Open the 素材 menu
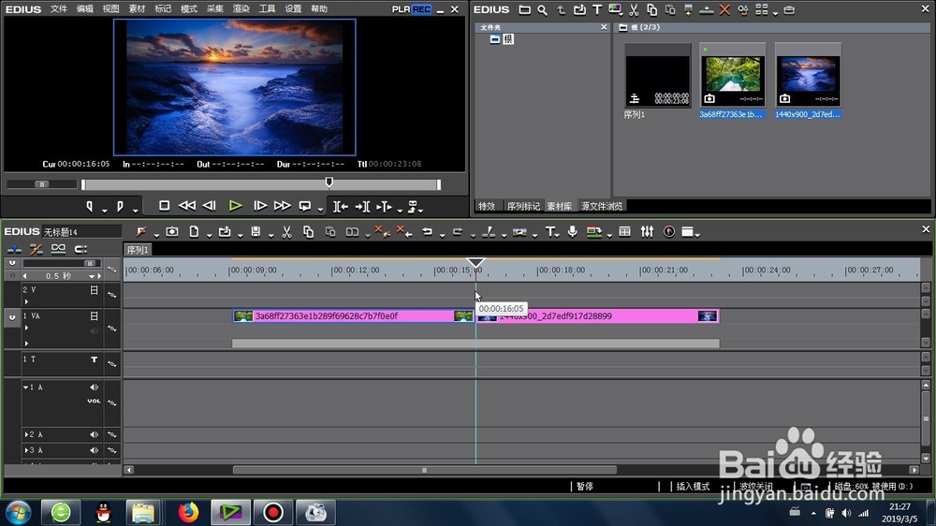 click(137, 9)
